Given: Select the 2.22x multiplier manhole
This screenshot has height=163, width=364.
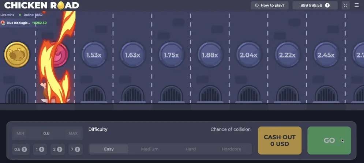Looking at the screenshot, I should coord(288,55).
